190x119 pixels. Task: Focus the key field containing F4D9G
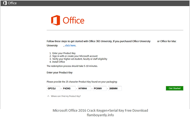pos(69,88)
